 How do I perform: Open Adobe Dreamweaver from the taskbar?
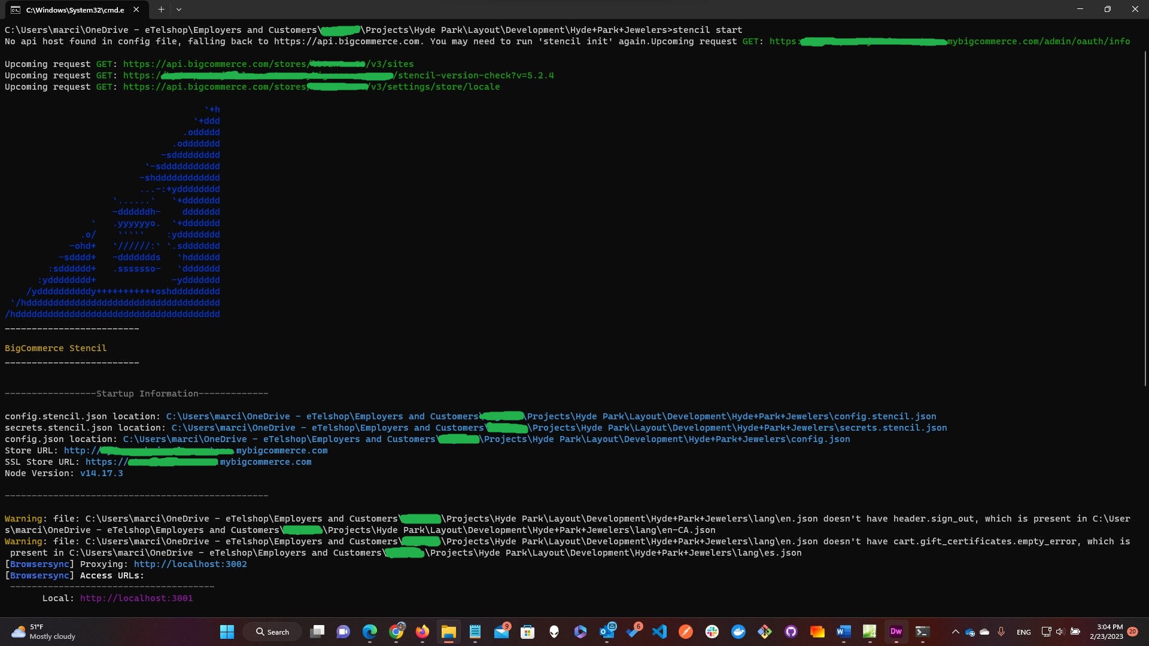pos(896,632)
